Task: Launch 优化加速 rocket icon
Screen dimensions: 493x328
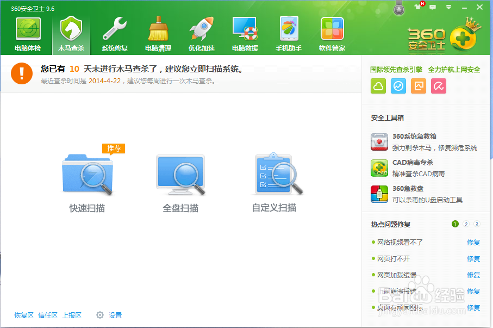Action: pos(202,29)
